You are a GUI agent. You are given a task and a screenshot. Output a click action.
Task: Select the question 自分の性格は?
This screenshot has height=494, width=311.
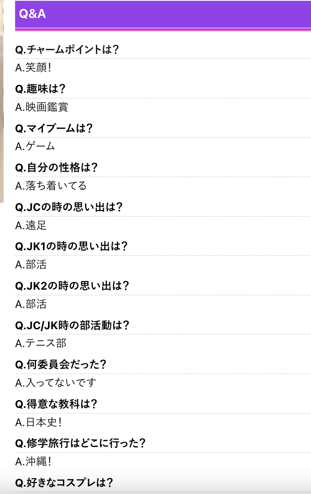[x=56, y=168]
